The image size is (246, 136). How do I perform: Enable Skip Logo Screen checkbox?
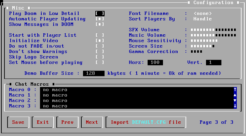pos(100,57)
